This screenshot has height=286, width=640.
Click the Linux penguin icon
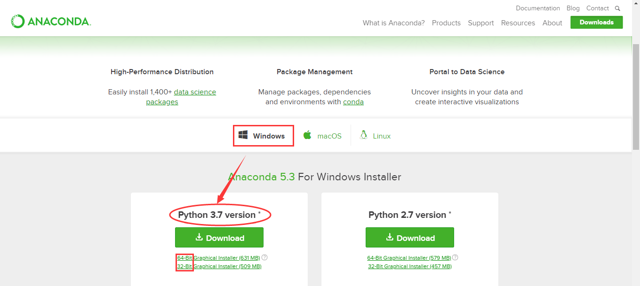point(363,135)
